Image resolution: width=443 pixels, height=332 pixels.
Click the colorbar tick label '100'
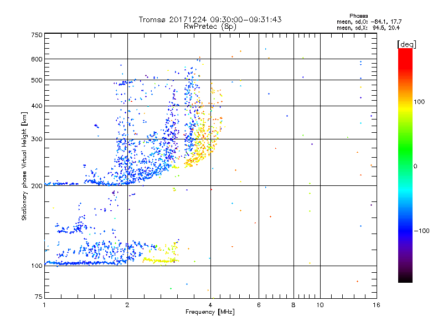[419, 102]
